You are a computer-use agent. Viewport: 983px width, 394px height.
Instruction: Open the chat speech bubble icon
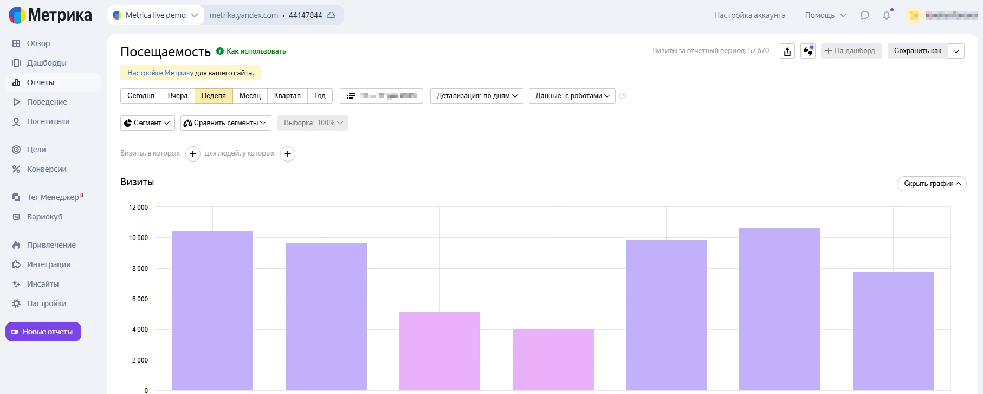(x=865, y=15)
